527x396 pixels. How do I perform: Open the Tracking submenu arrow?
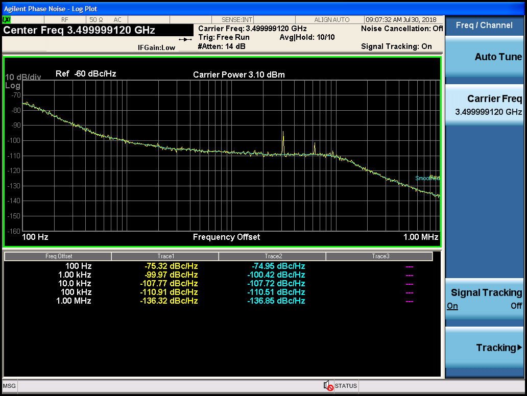[x=519, y=348]
